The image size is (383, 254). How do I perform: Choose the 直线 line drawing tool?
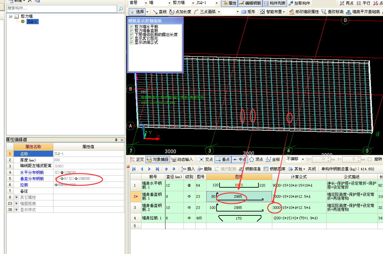[160, 12]
